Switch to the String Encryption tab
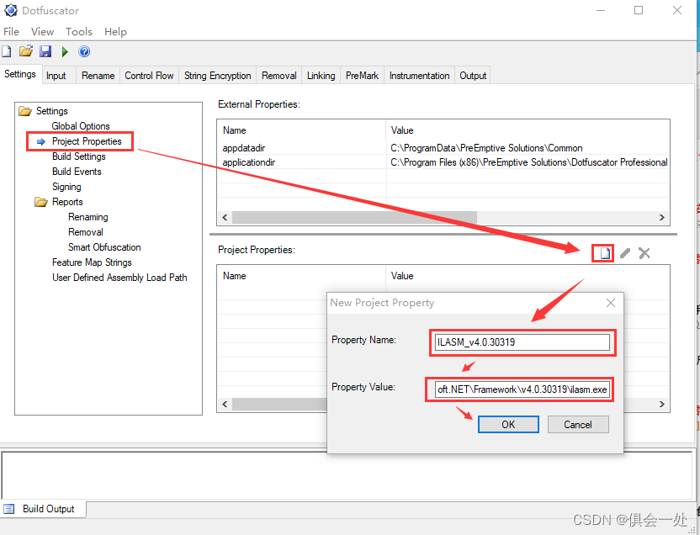700x535 pixels. point(217,76)
